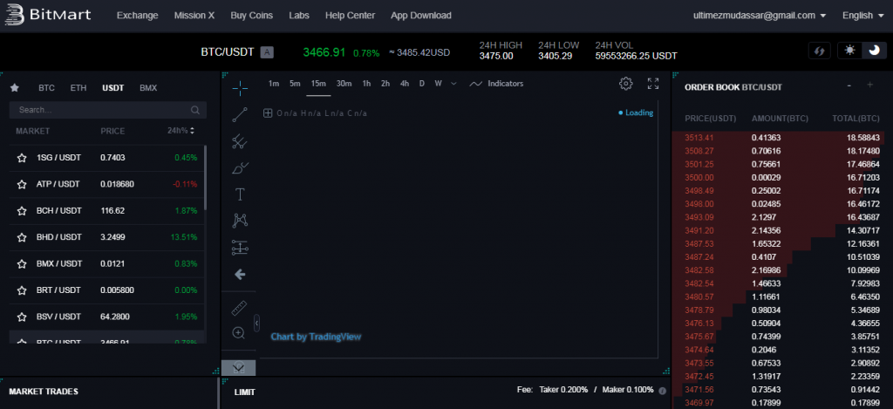The height and width of the screenshot is (409, 893).
Task: Open the Mission X menu
Action: 194,16
